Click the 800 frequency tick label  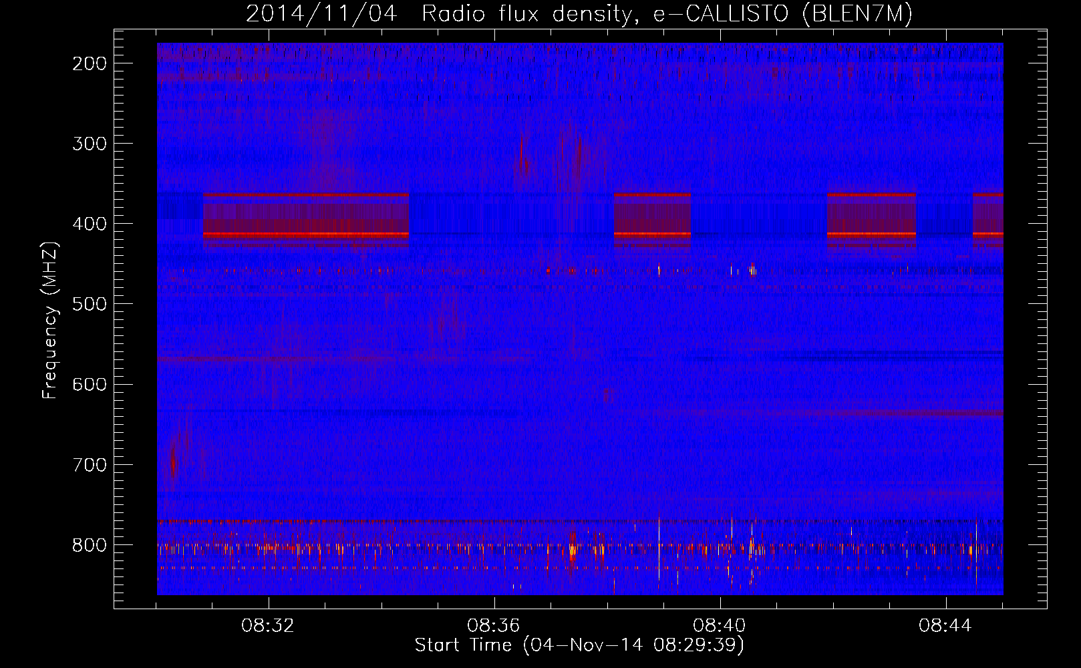[x=89, y=544]
